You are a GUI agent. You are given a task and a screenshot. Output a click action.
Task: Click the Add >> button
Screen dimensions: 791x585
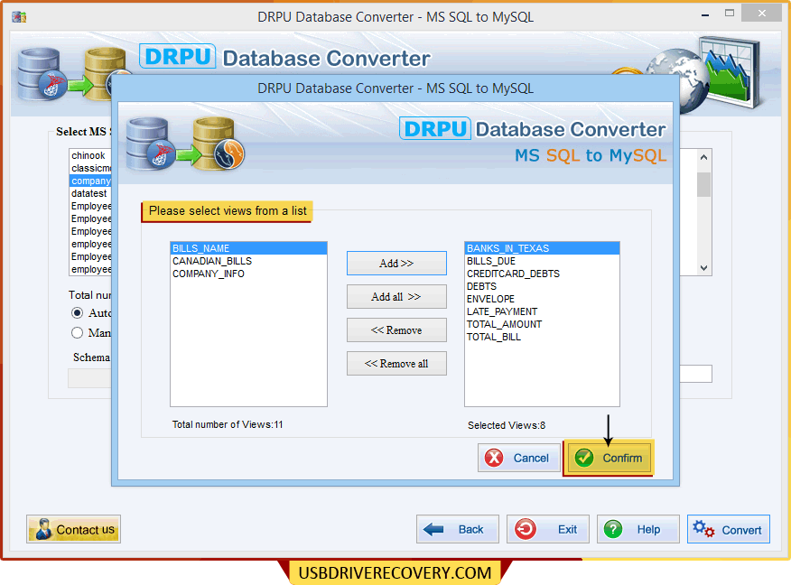pyautogui.click(x=396, y=264)
